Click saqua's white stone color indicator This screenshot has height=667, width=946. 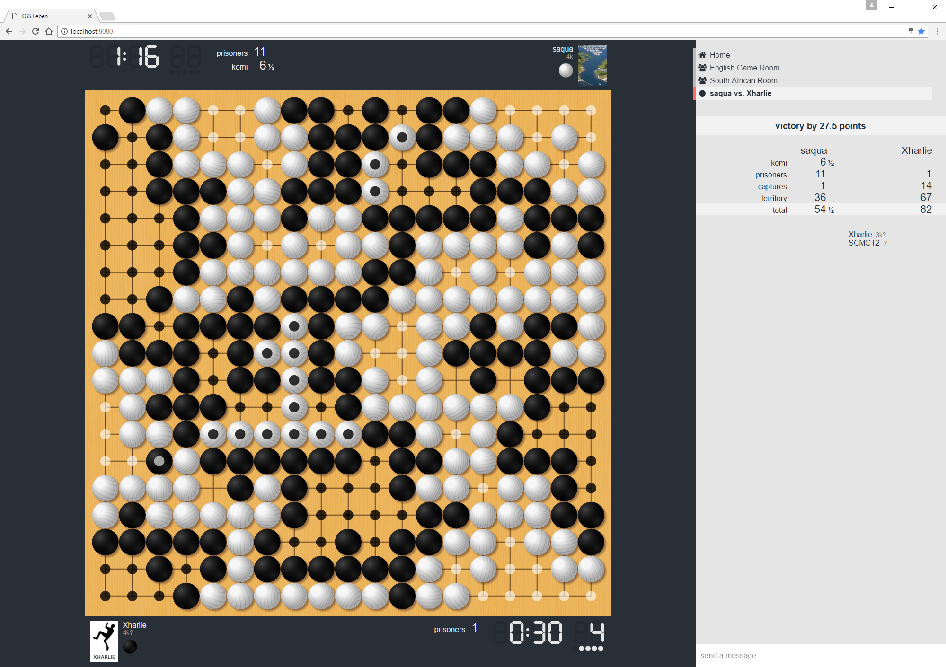tap(565, 71)
